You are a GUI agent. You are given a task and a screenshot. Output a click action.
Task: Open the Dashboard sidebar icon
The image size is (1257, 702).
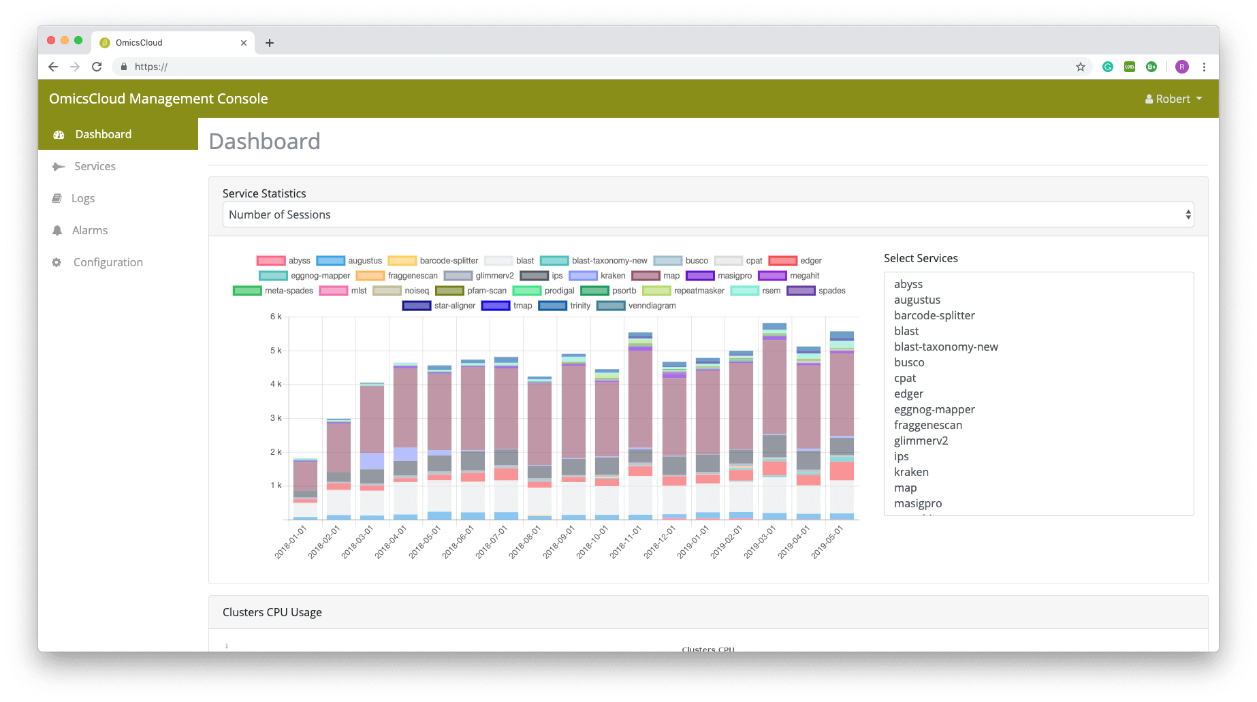tap(59, 135)
